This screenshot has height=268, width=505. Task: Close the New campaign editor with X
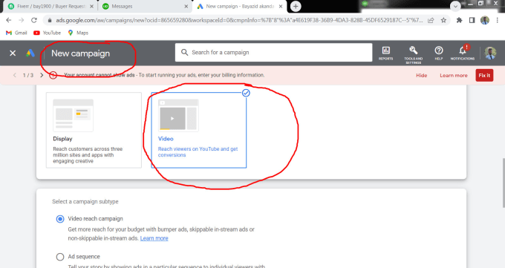click(x=13, y=53)
